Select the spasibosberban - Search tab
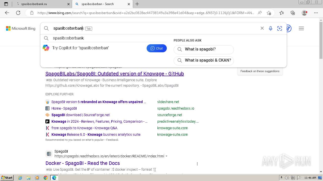This screenshot has height=181, width=323. pyautogui.click(x=102, y=4)
